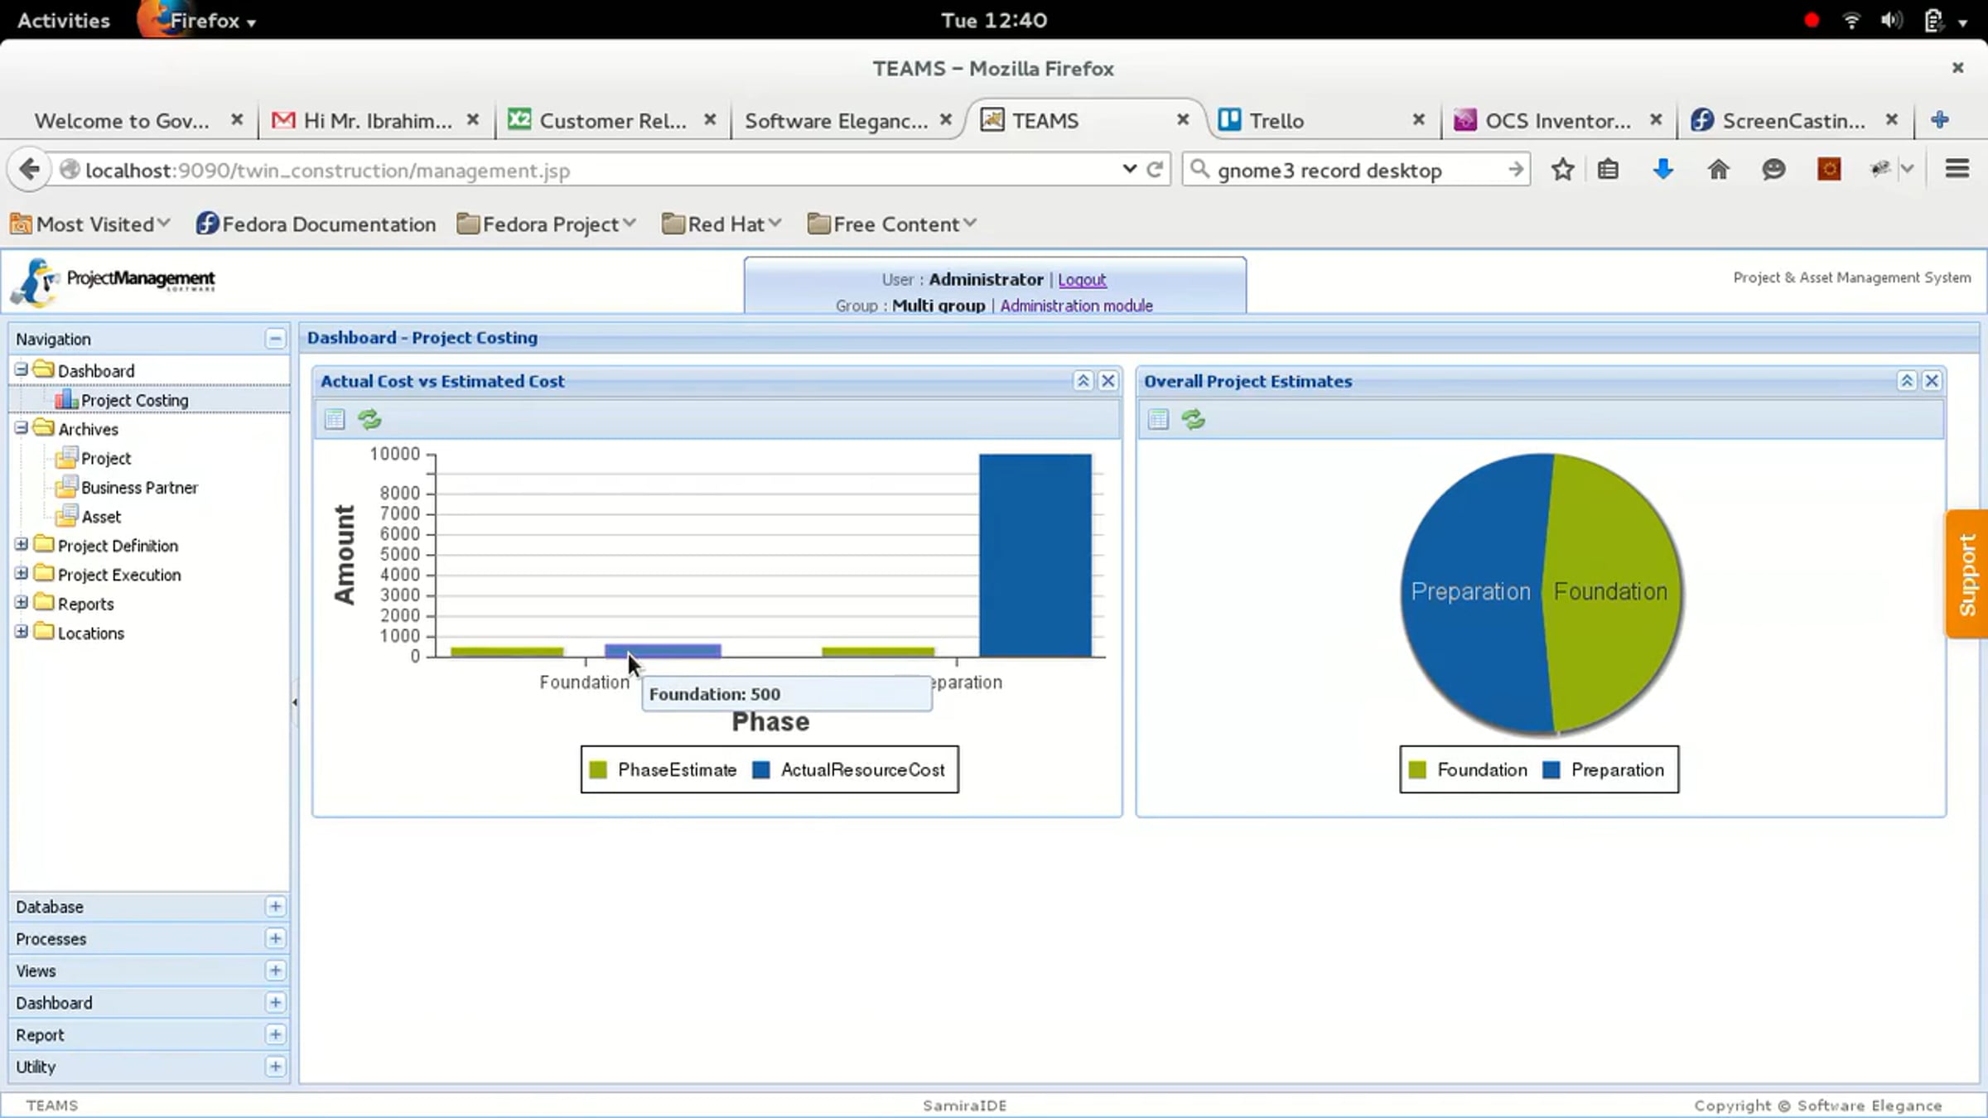1988x1118 pixels.
Task: Bookmark this page with the star icon
Action: [x=1562, y=170]
